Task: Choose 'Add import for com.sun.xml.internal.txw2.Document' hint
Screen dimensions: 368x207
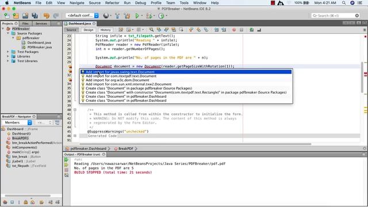Action: coord(186,85)
